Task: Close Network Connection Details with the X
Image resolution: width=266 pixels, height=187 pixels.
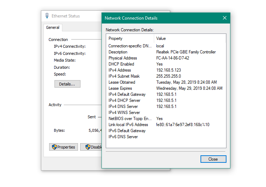Action: [224, 18]
